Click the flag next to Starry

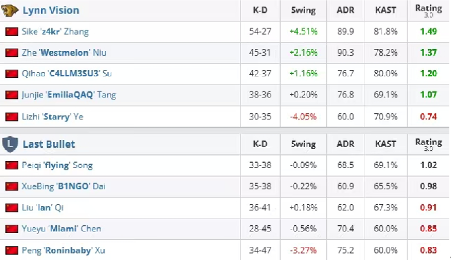click(x=12, y=117)
